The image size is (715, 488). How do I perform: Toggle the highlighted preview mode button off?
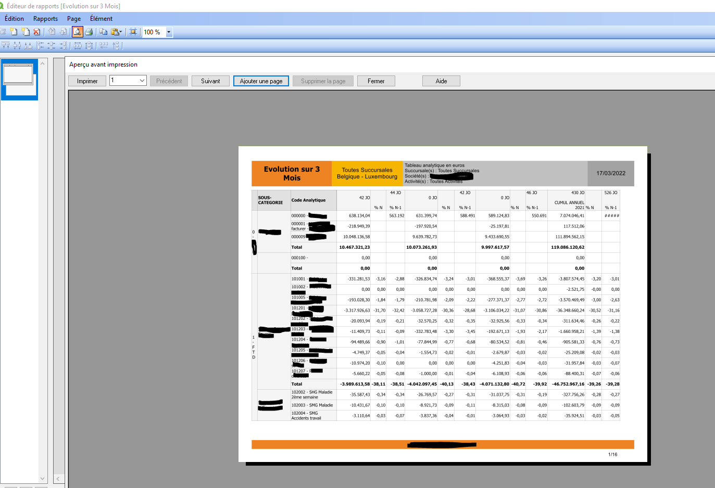(77, 32)
